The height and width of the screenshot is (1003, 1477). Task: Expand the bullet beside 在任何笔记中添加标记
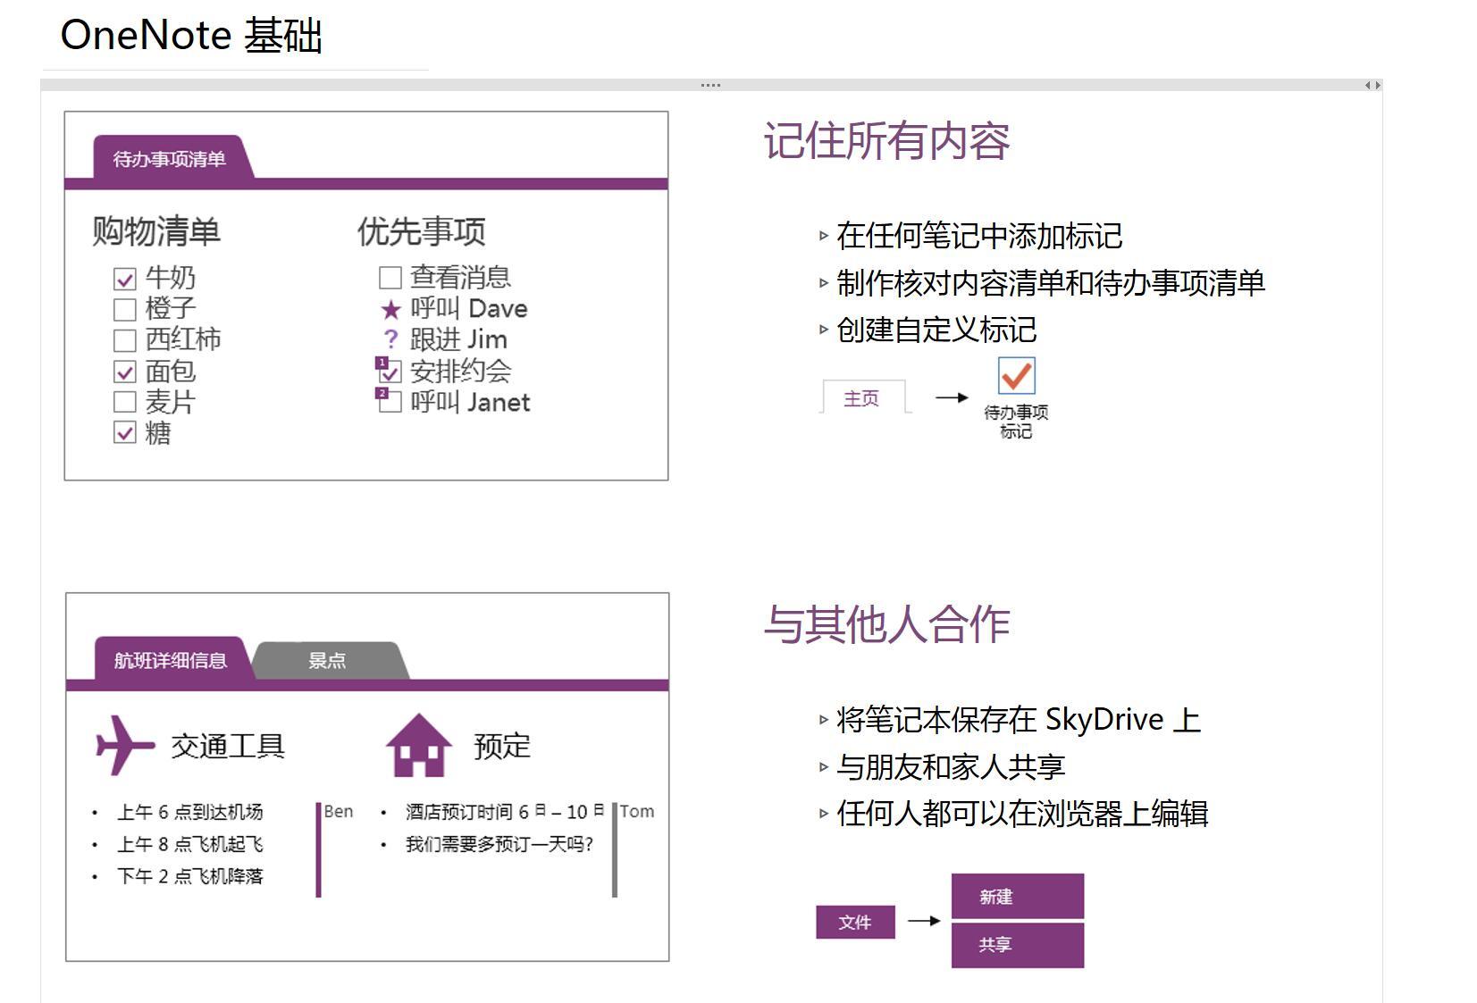coord(823,236)
